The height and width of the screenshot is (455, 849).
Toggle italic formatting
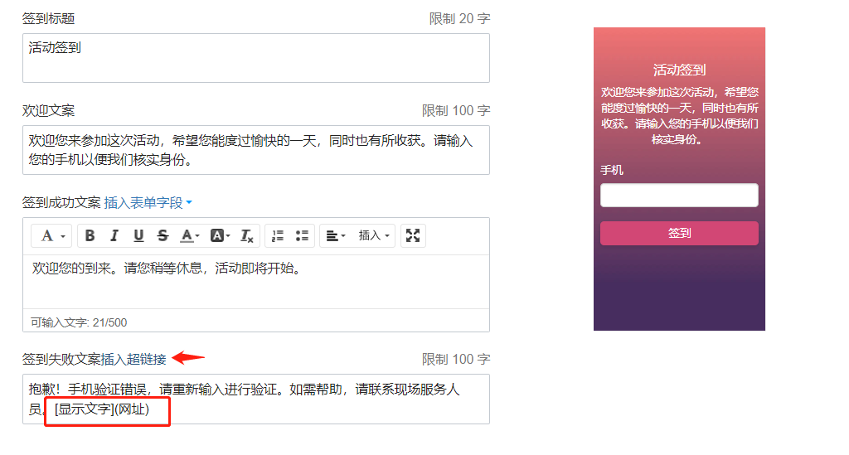(x=114, y=236)
